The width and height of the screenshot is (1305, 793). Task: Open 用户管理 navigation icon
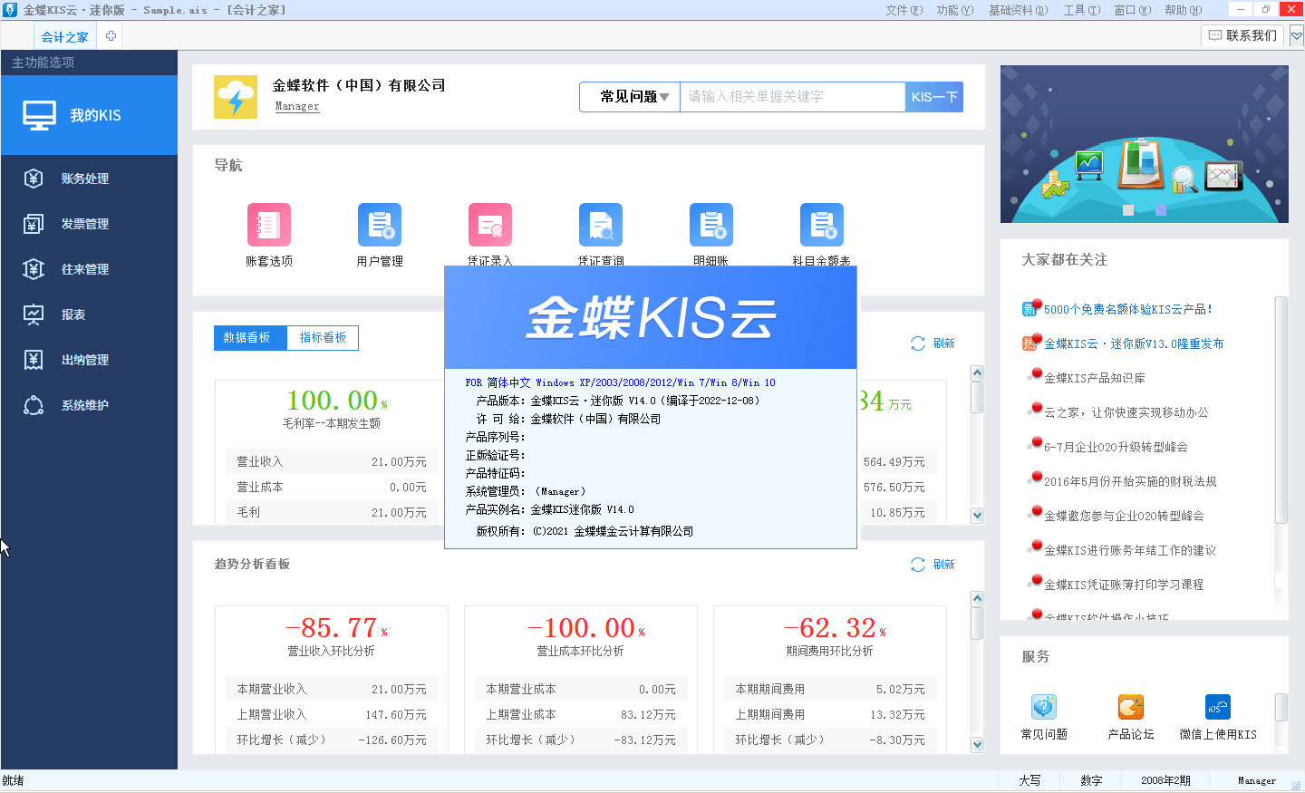click(x=380, y=225)
